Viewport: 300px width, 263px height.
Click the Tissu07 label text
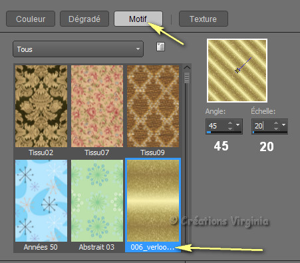[97, 152]
